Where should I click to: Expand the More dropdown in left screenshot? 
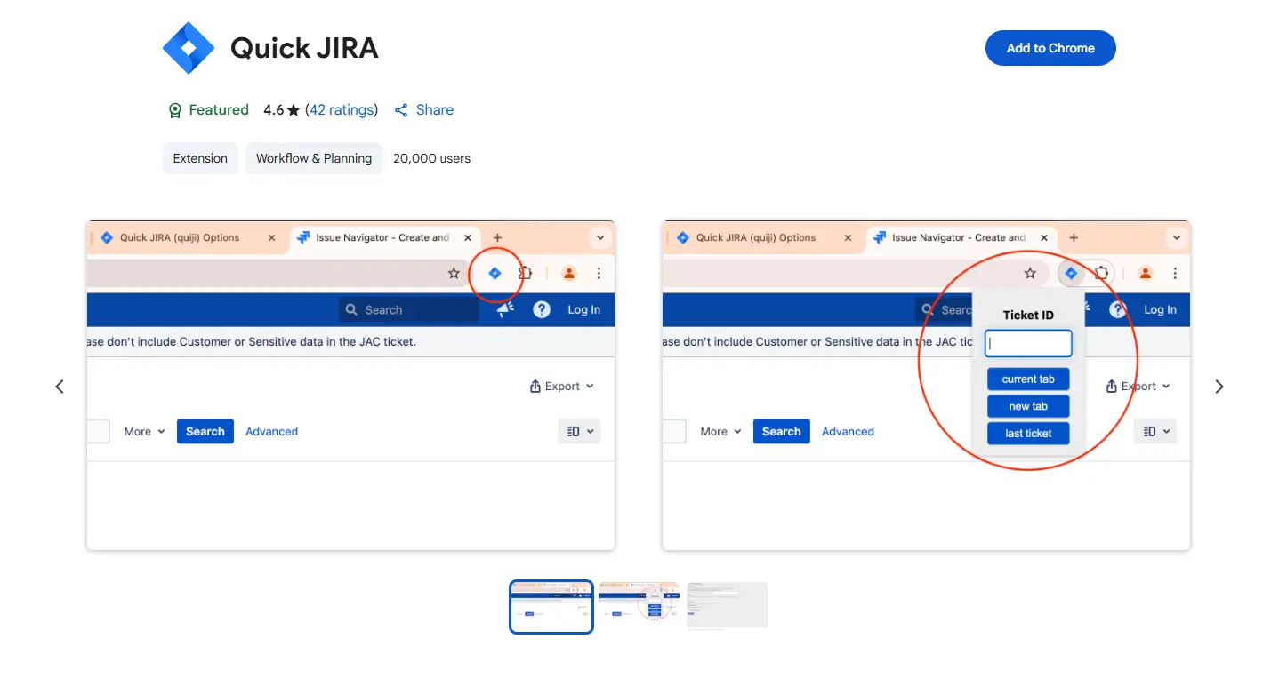144,432
